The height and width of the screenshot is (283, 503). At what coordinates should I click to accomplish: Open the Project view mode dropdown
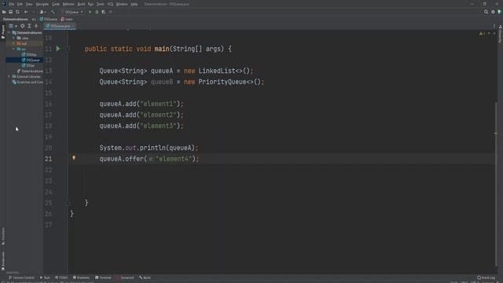[13, 26]
